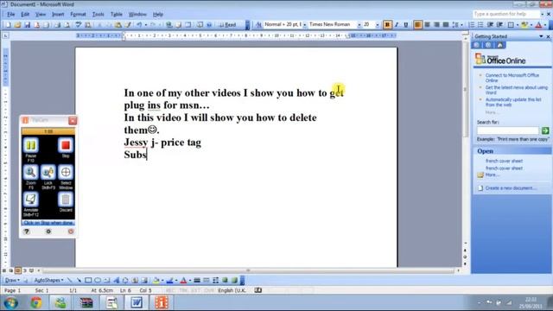Toggle Underline formatting
Image resolution: width=553 pixels, height=311 pixels.
point(406,25)
